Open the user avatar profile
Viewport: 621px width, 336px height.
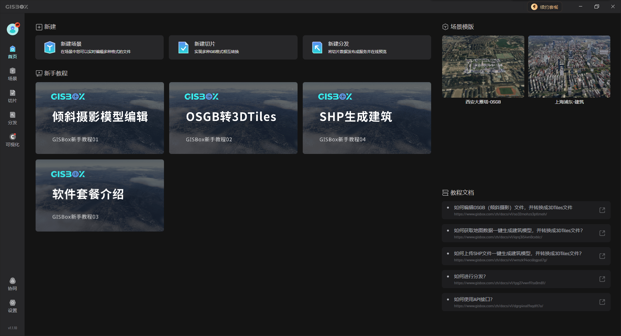pyautogui.click(x=13, y=29)
